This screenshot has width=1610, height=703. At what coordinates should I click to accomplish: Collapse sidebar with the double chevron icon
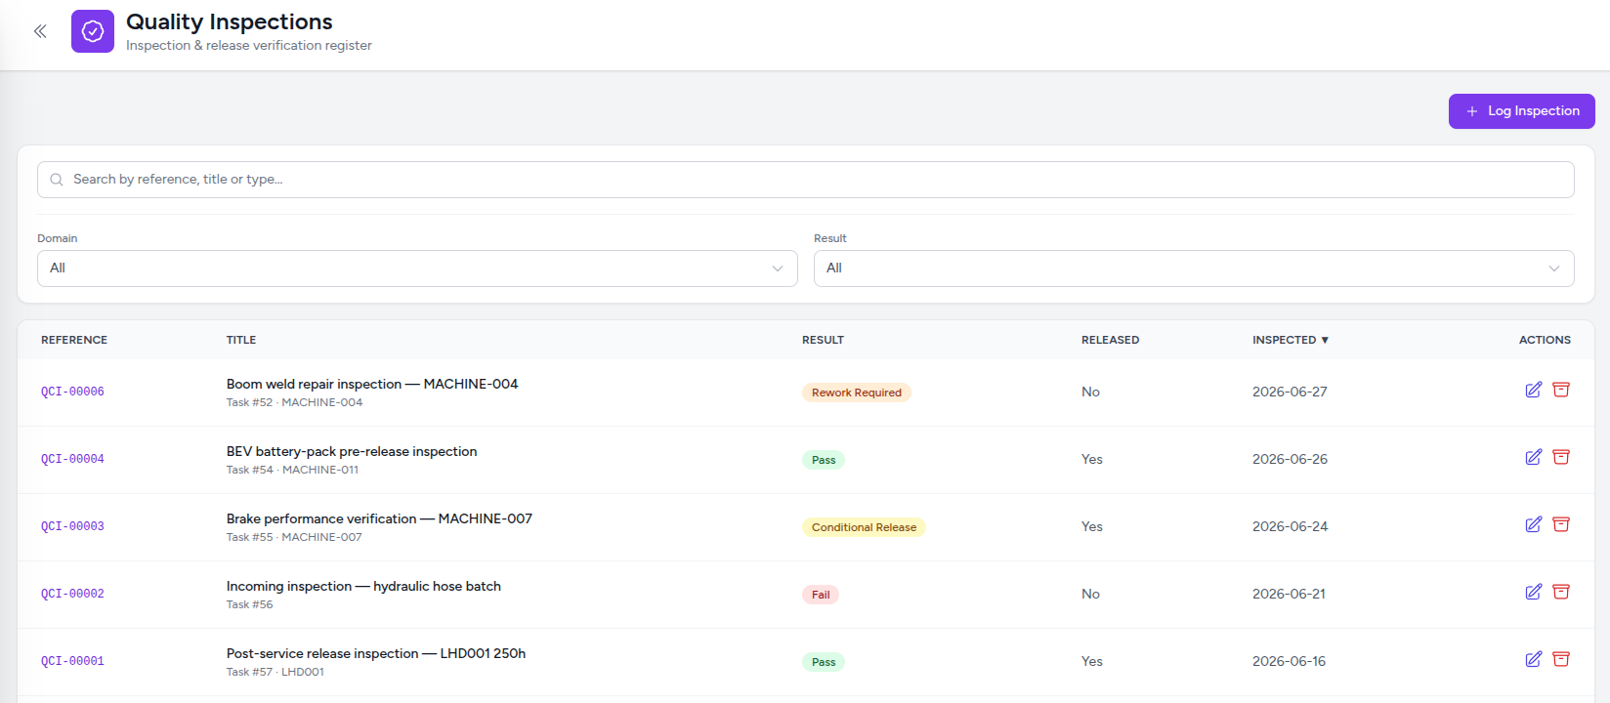(40, 31)
